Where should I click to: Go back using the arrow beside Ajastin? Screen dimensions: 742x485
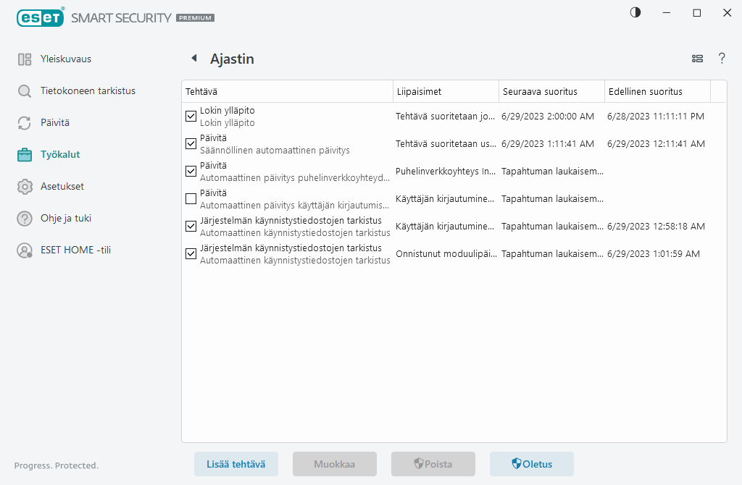coord(193,59)
